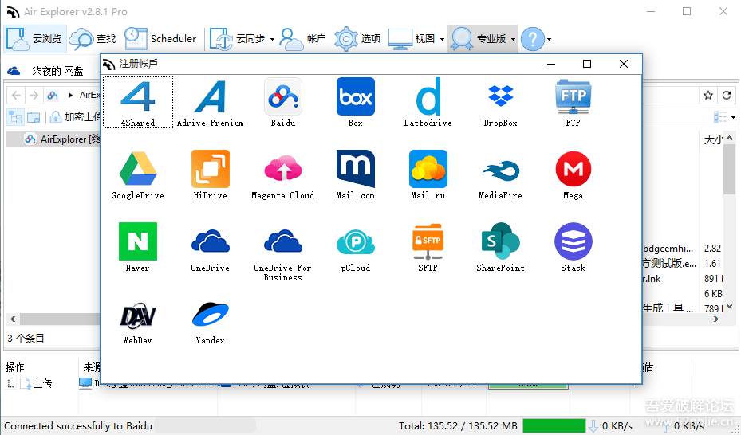Click the 帐户 accounts toolbar button
The width and height of the screenshot is (741, 435).
pos(304,38)
